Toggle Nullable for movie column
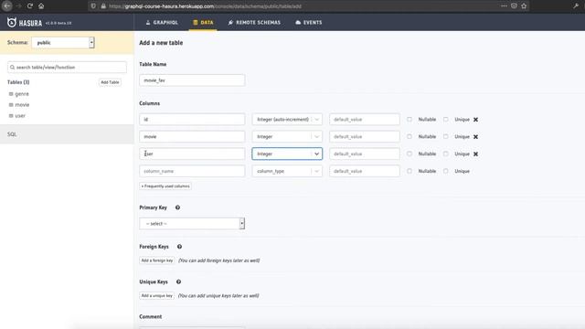 click(409, 136)
